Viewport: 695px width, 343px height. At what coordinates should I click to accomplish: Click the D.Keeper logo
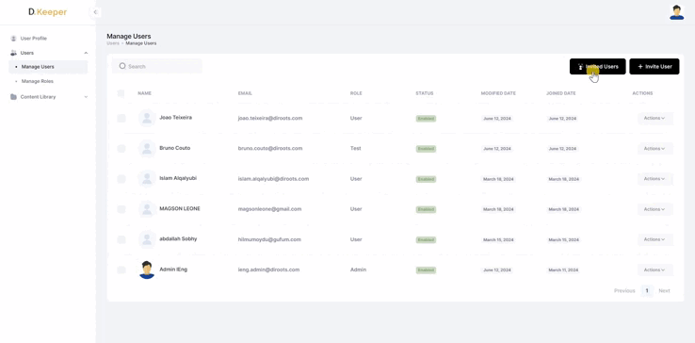[x=47, y=12]
